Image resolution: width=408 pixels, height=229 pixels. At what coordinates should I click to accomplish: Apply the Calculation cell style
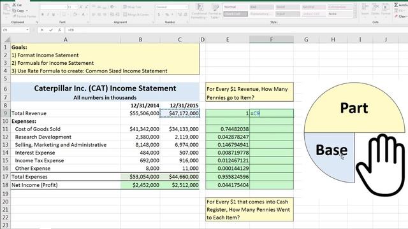point(340,7)
